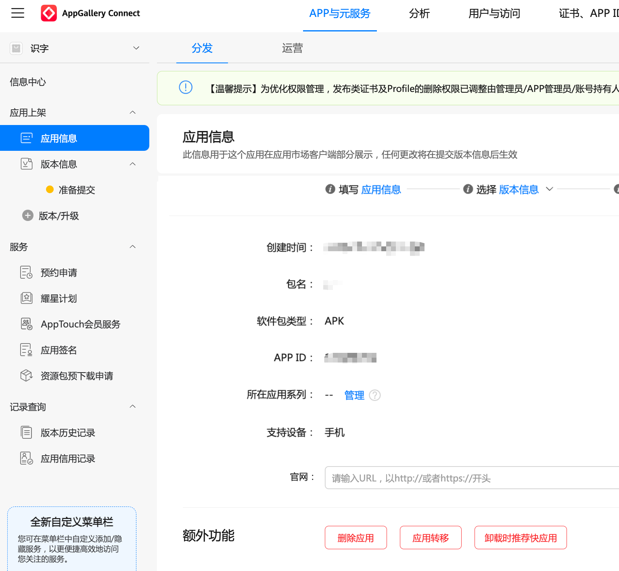Switch to APP与元服务 top tab

pos(340,14)
